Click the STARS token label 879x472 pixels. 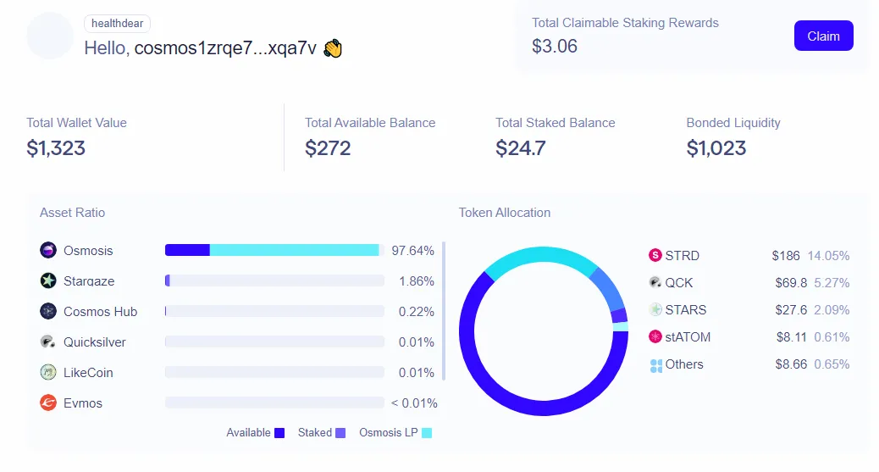686,310
